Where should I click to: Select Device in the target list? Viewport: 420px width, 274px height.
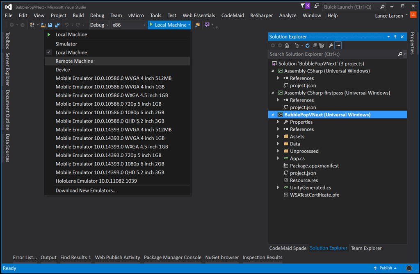coord(117,70)
